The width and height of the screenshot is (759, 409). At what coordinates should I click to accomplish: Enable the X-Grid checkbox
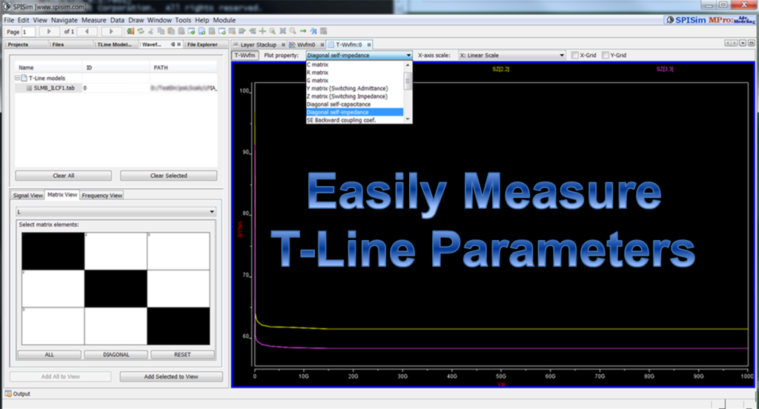point(574,55)
